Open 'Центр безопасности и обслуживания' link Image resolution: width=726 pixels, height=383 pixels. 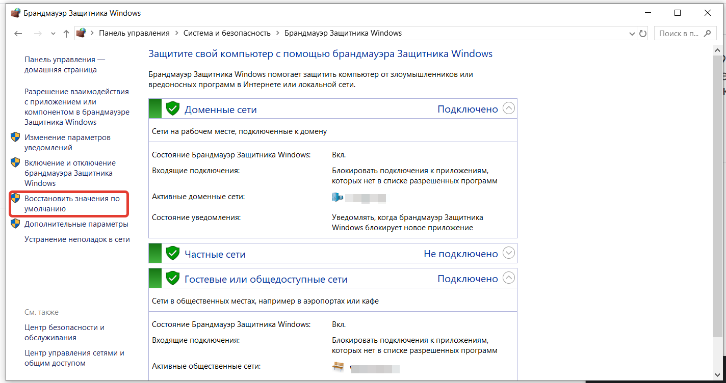(x=64, y=333)
